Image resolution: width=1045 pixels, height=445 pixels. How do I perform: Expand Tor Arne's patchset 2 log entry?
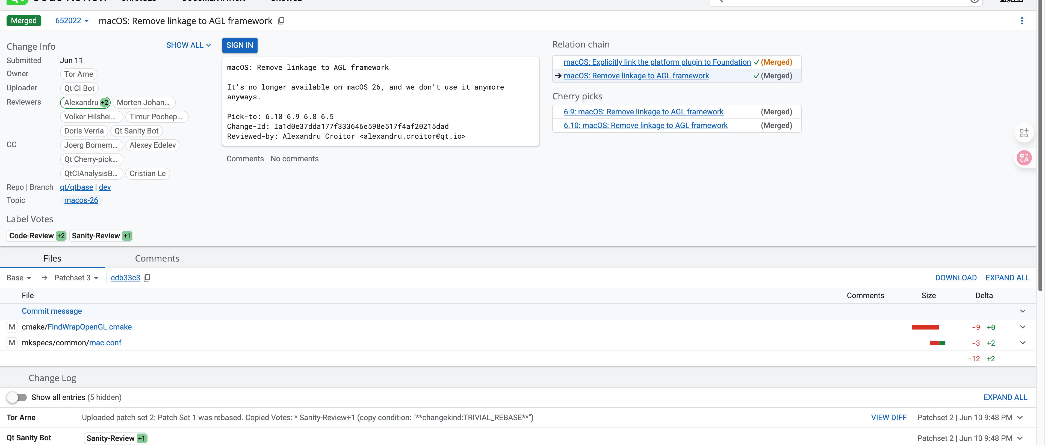click(1020, 417)
